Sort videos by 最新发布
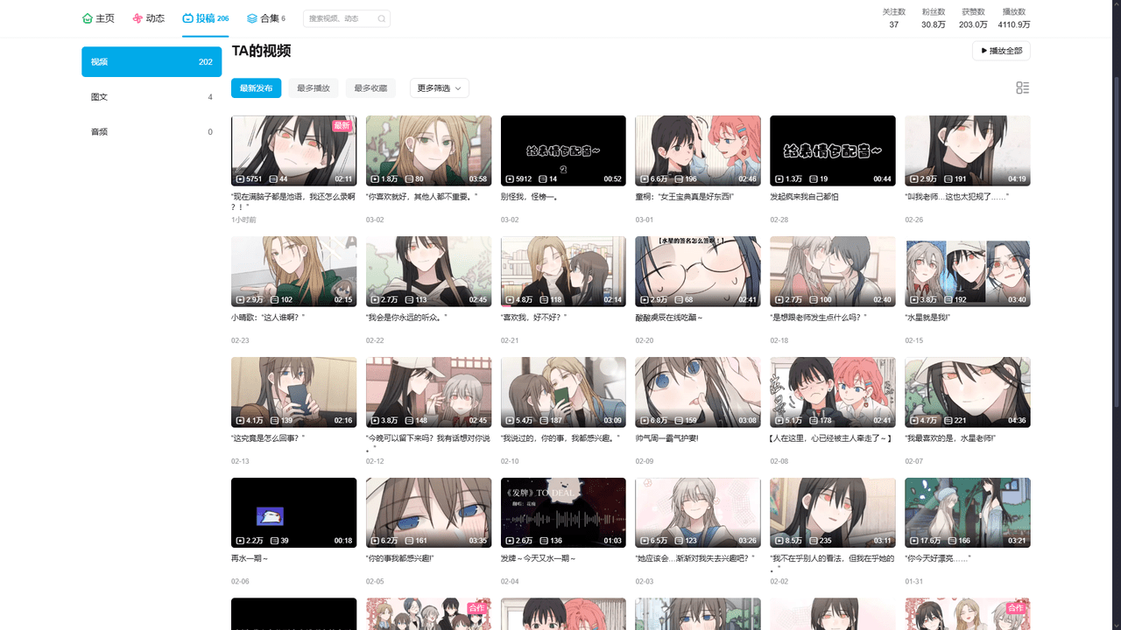This screenshot has width=1121, height=630. (257, 87)
